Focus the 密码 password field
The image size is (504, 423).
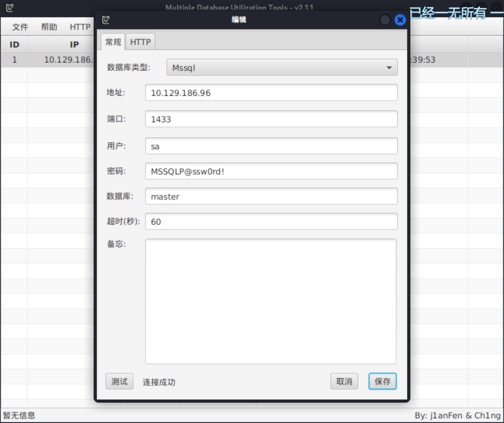(x=271, y=171)
